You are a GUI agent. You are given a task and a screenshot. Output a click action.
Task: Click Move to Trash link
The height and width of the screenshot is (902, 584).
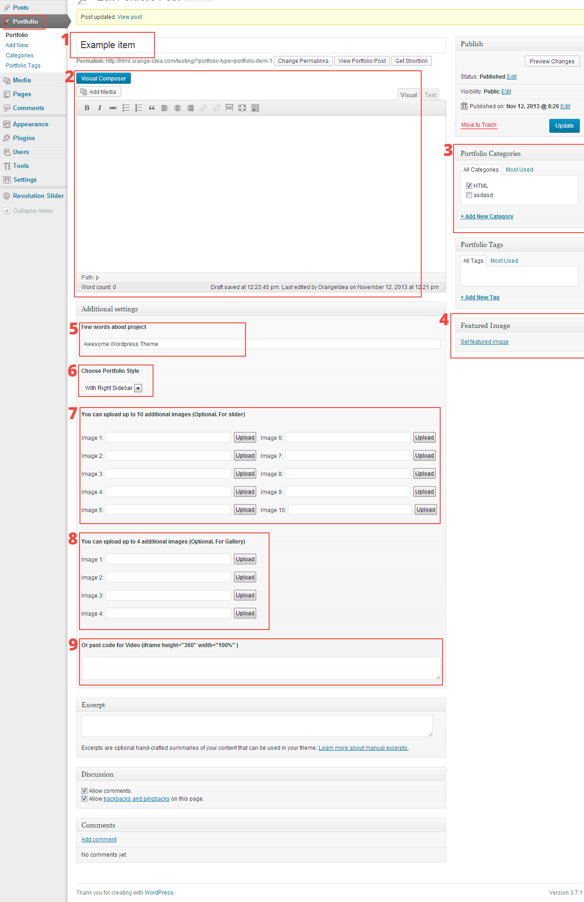[x=479, y=125]
